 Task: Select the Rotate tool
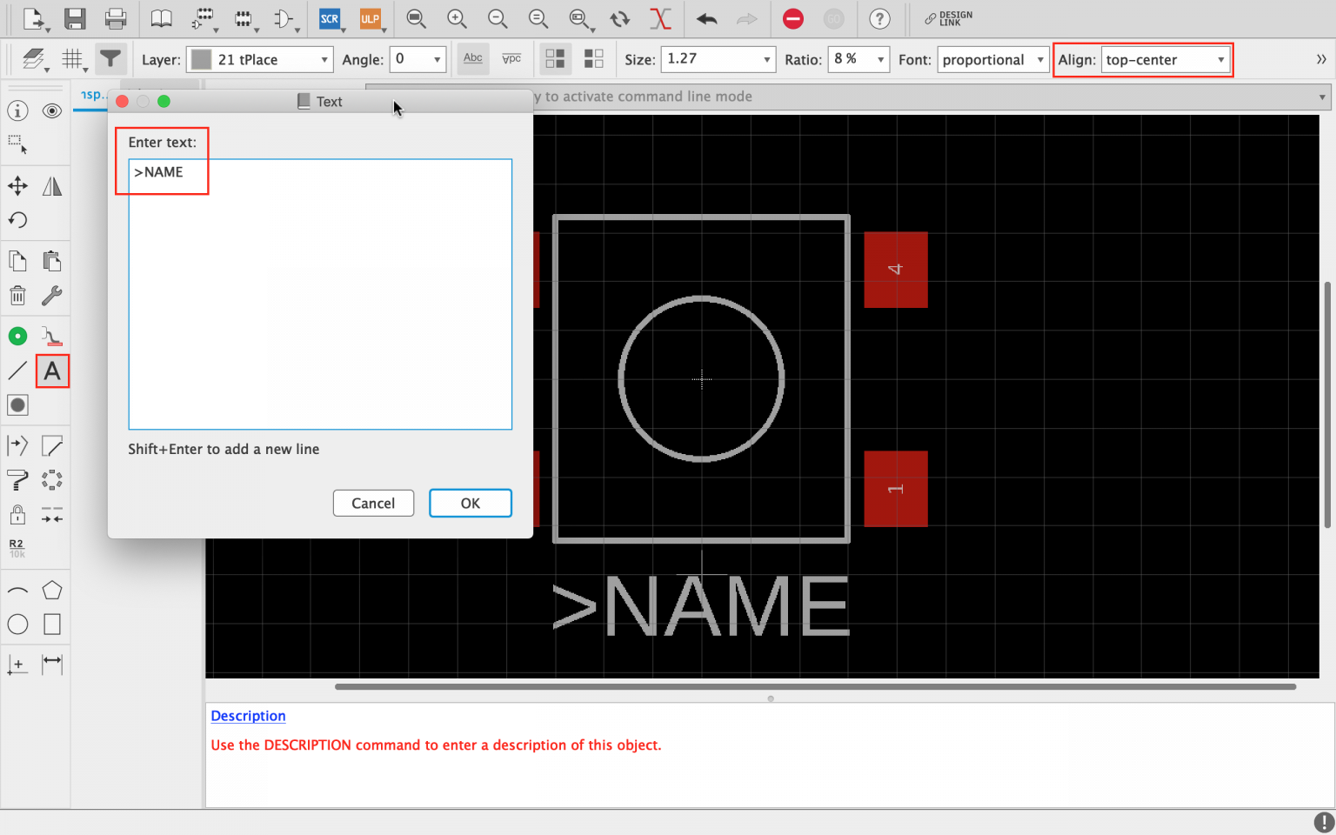tap(17, 220)
